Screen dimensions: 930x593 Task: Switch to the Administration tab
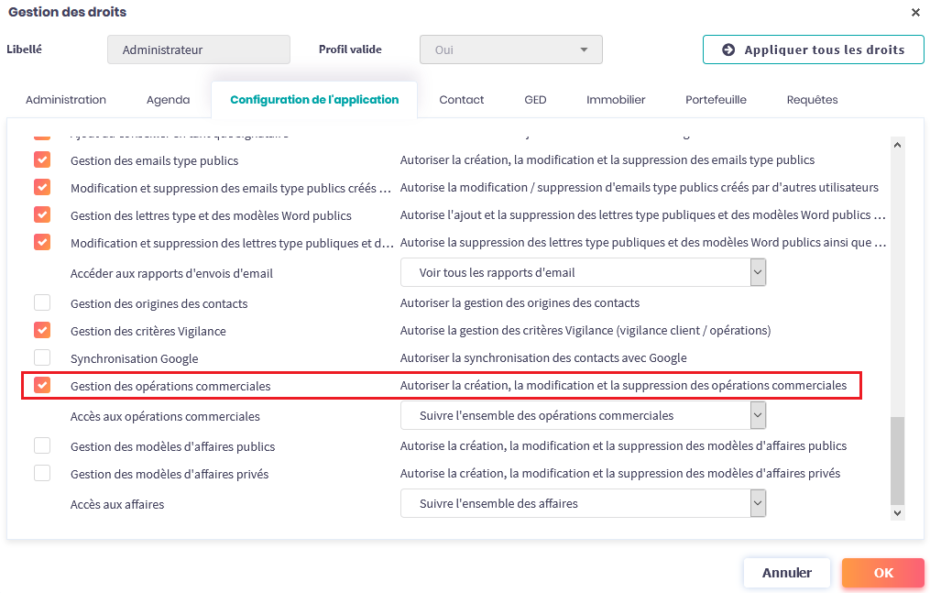[66, 100]
